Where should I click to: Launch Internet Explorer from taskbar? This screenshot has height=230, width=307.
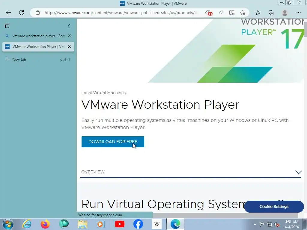27,224
